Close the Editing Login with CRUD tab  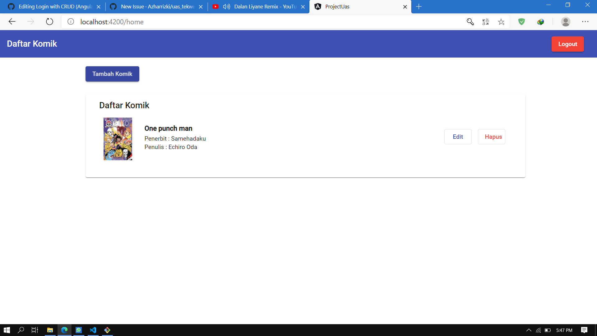(99, 7)
